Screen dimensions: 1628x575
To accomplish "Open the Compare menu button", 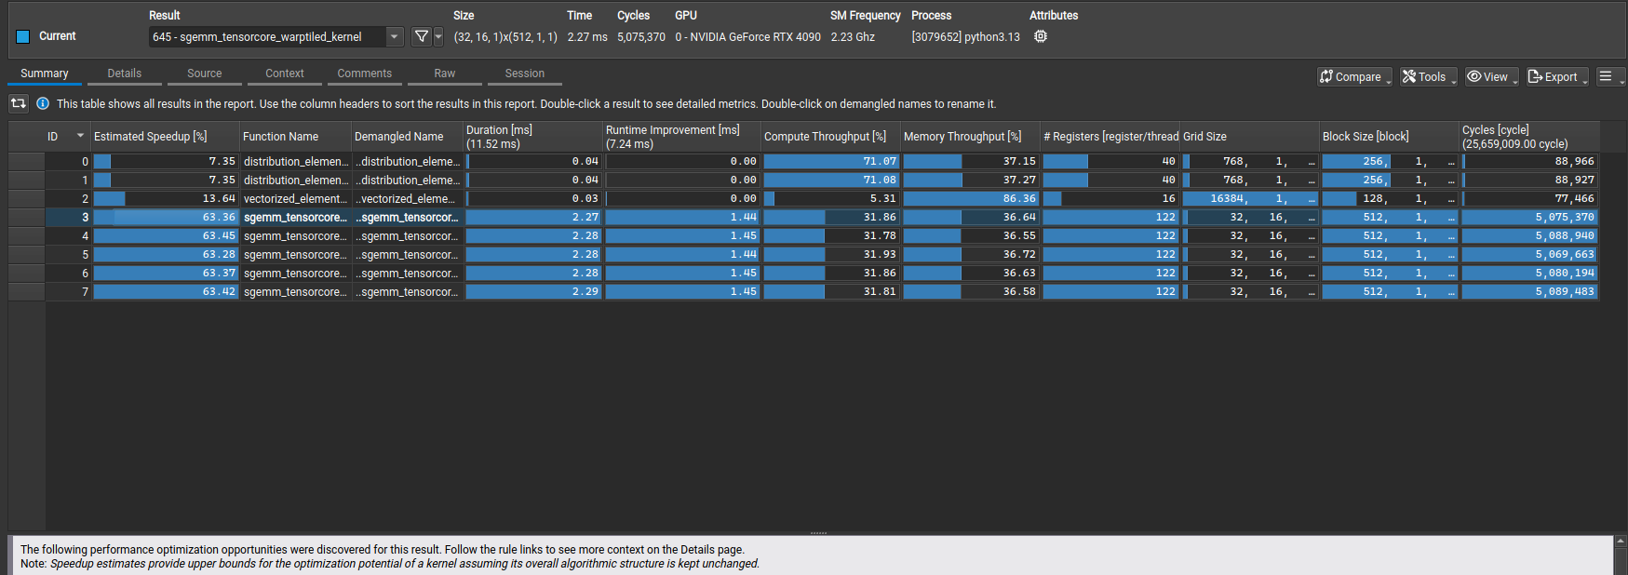I will tap(1354, 76).
